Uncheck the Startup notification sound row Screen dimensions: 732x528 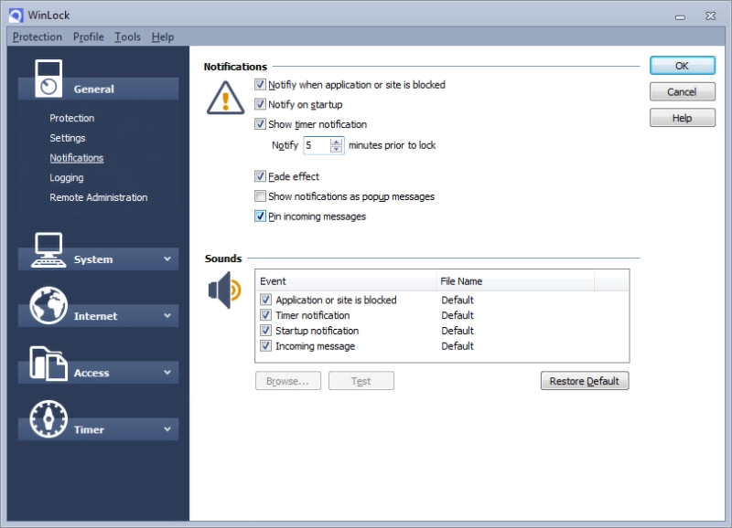coord(265,331)
